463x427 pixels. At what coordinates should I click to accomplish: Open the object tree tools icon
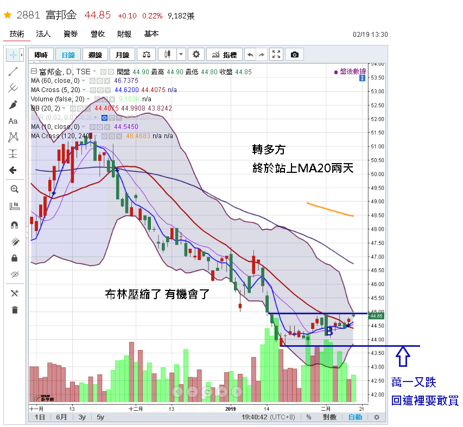pyautogui.click(x=15, y=293)
